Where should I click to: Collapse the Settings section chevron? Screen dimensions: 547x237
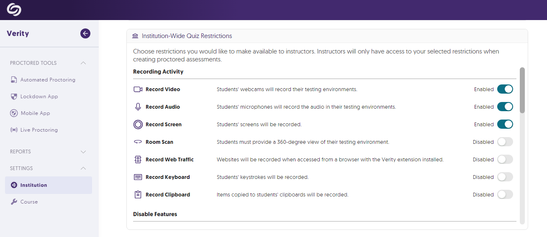point(83,168)
